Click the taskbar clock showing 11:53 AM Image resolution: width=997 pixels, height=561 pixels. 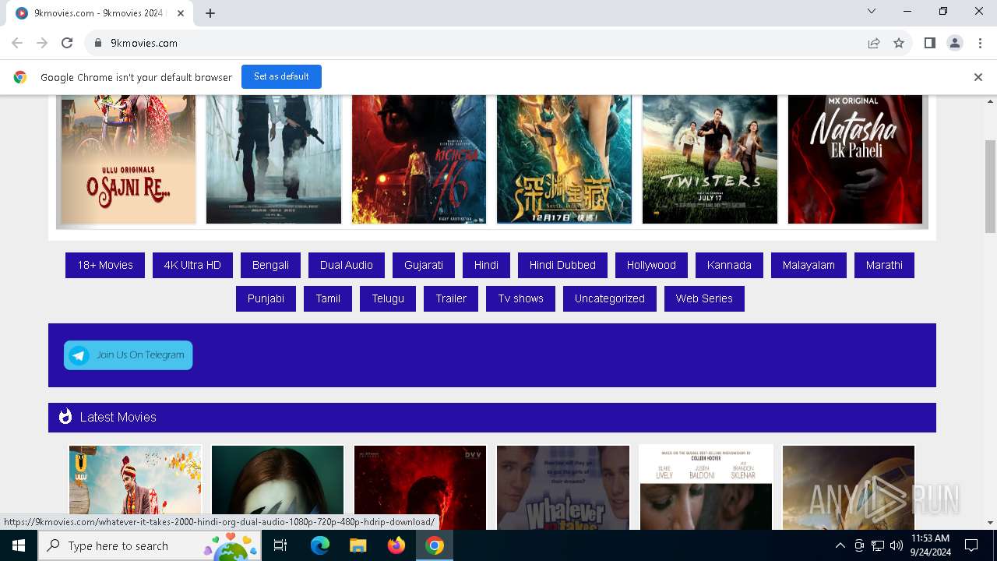pos(930,545)
